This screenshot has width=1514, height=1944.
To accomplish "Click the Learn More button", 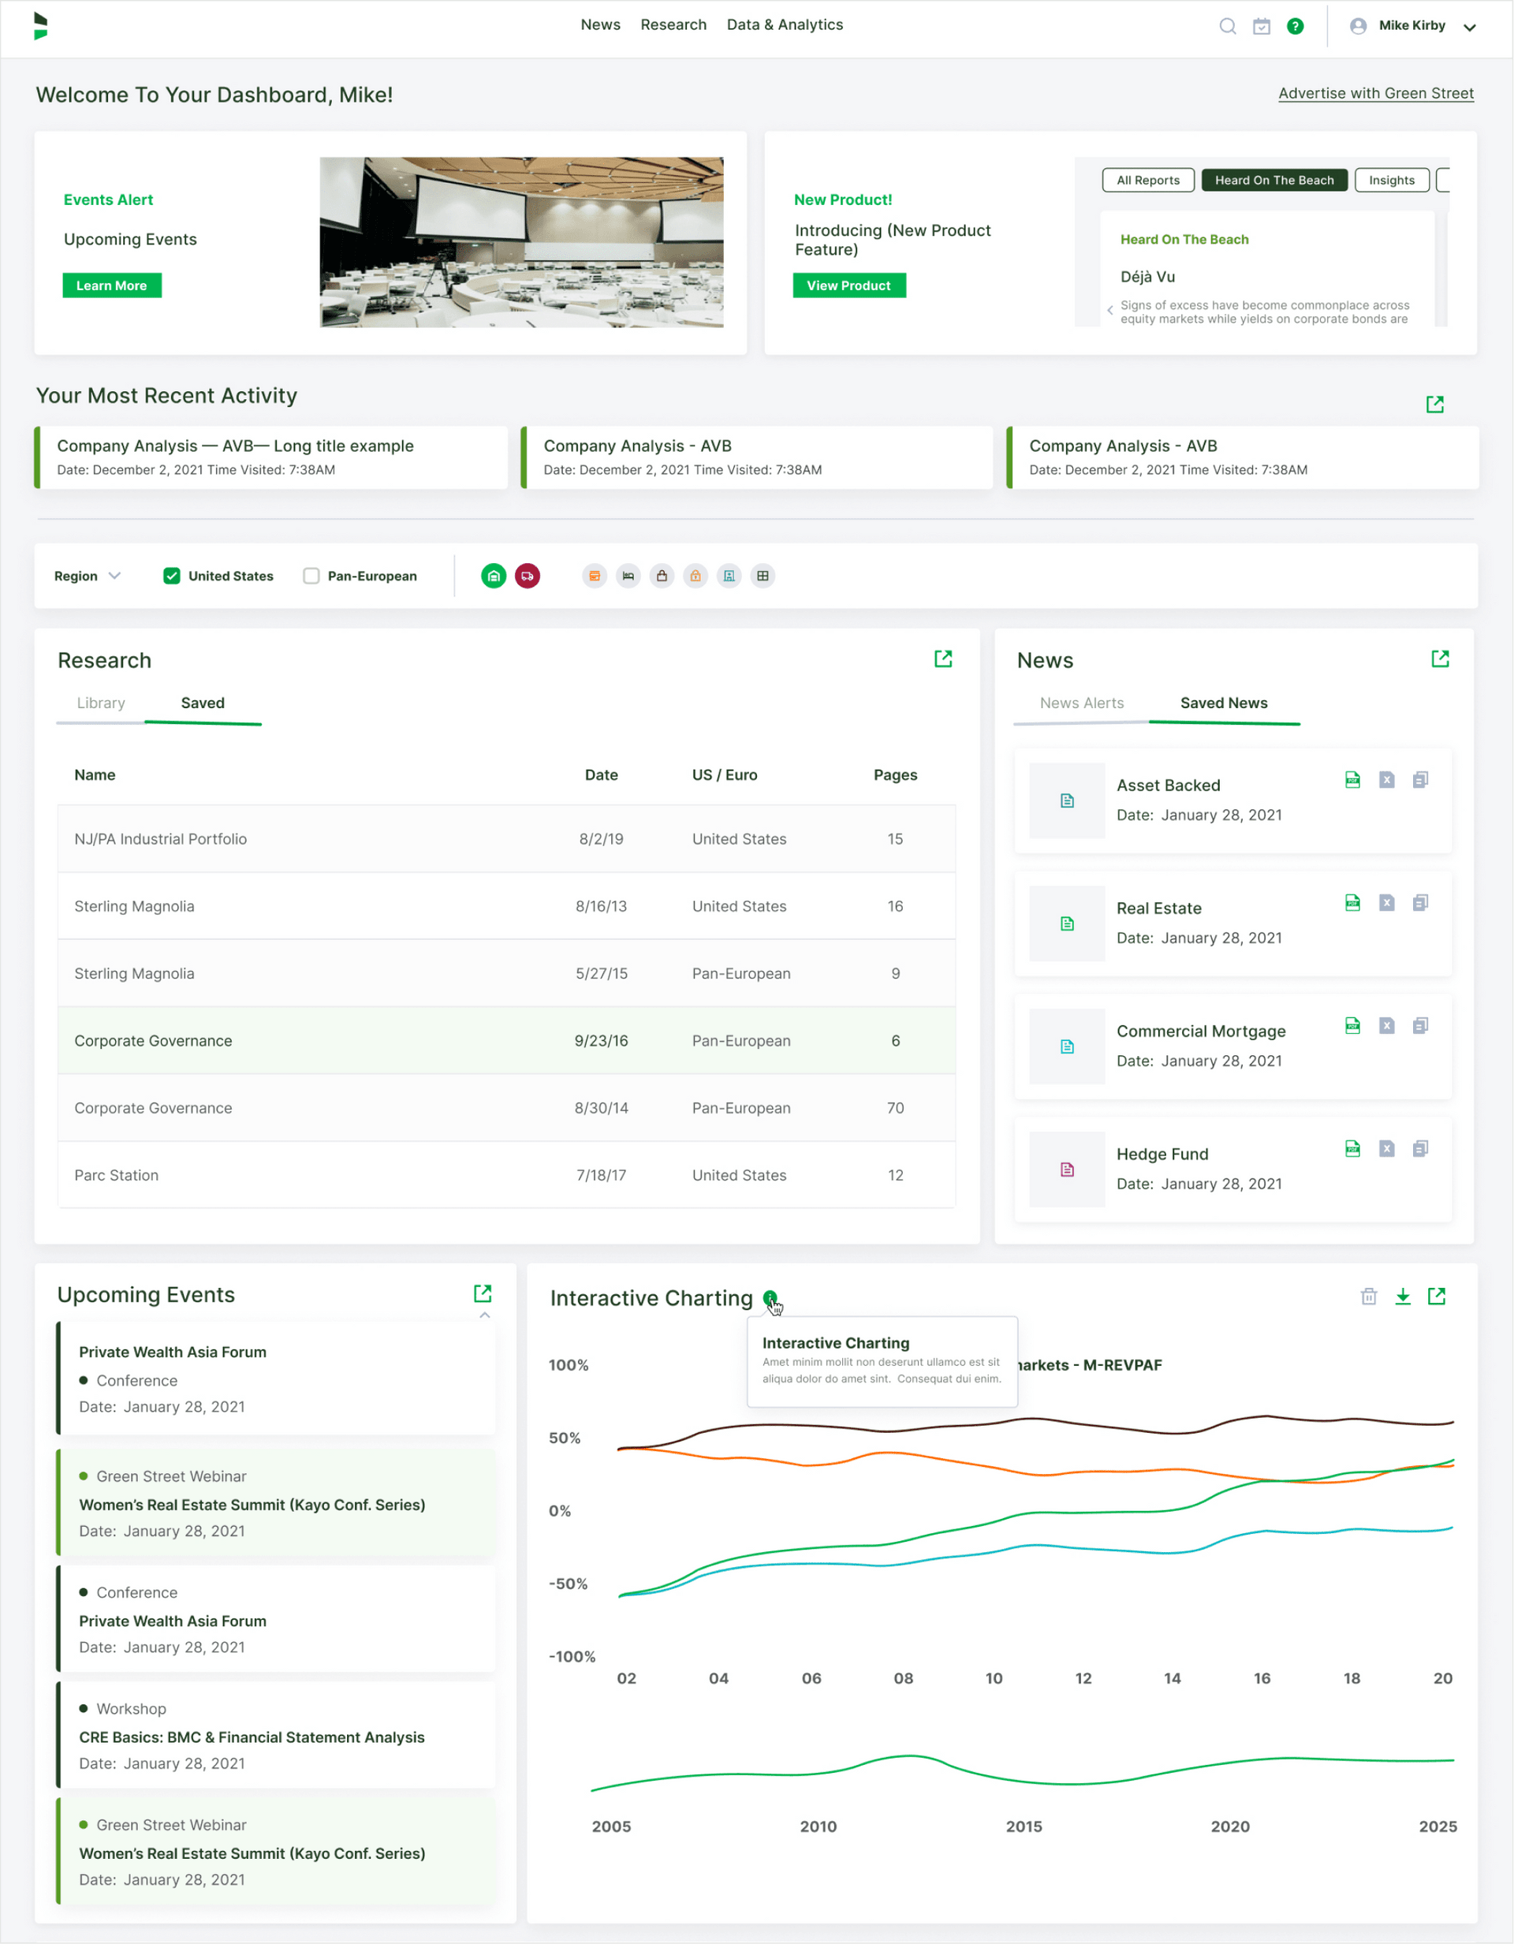I will 111,285.
